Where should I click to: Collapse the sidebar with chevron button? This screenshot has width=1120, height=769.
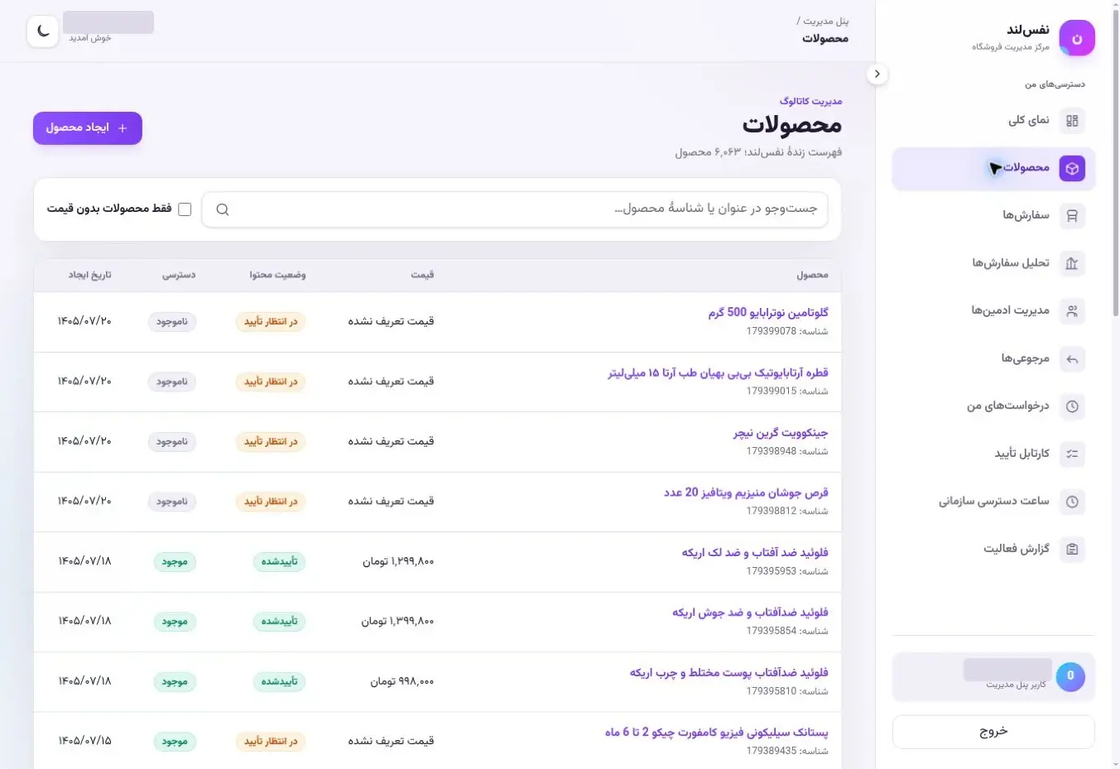click(877, 74)
